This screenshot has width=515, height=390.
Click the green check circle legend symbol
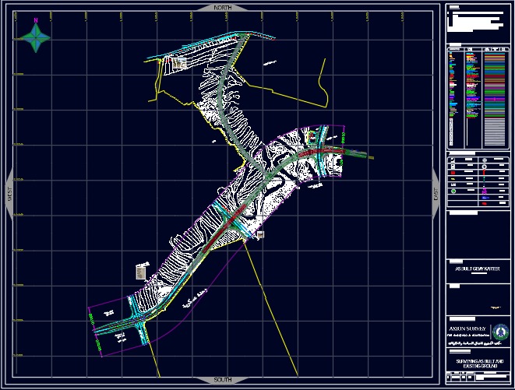click(453, 191)
